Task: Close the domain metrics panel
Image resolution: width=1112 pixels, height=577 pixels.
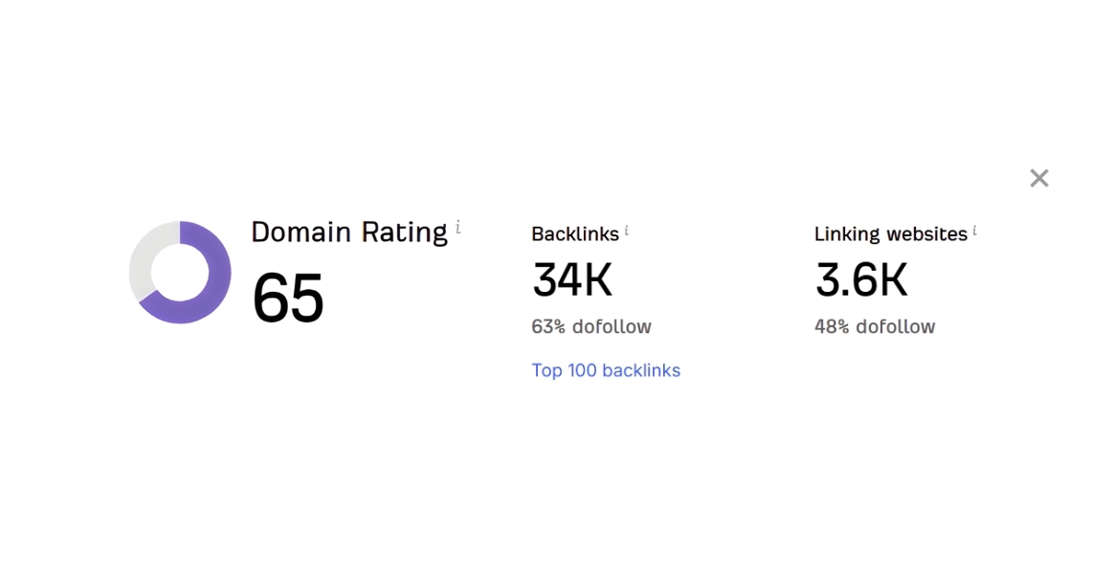Action: [1039, 178]
